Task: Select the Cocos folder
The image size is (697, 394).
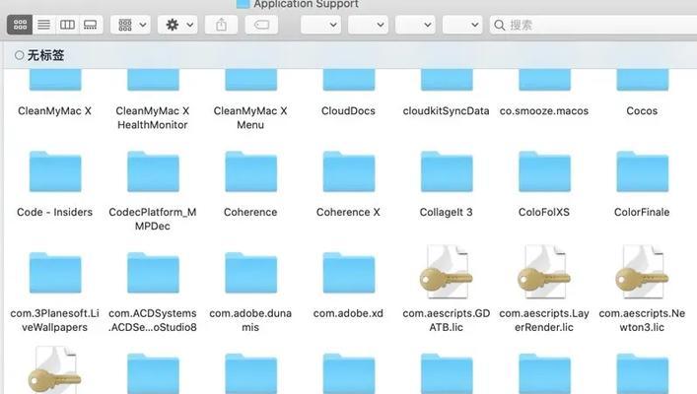Action: (x=642, y=80)
